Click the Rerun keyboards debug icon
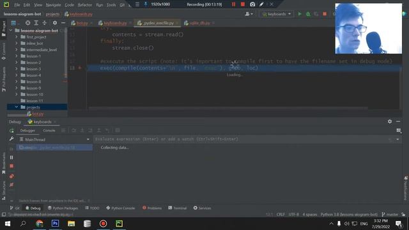Viewport: 409px width, 230px height. click(x=12, y=130)
